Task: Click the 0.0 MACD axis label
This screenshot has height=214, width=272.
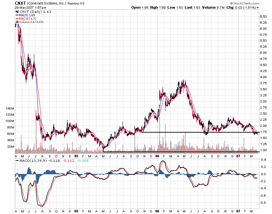Action: click(x=263, y=174)
